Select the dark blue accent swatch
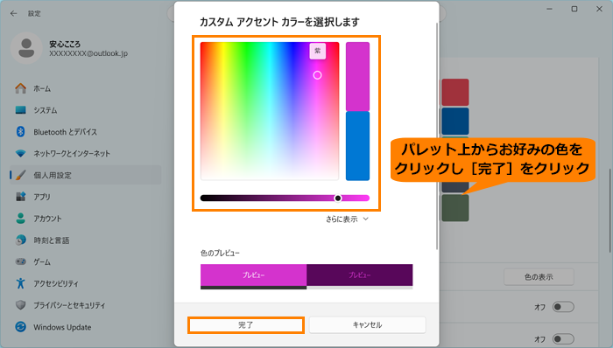This screenshot has width=613, height=348. pyautogui.click(x=455, y=122)
